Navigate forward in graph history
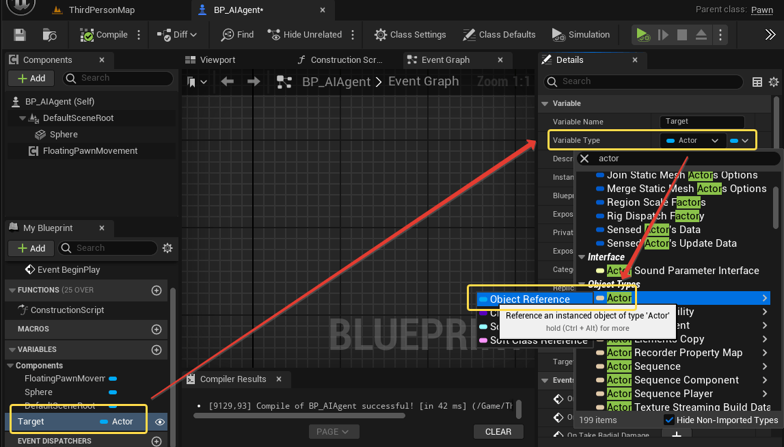Screen dimensions: 784x447 [x=254, y=81]
